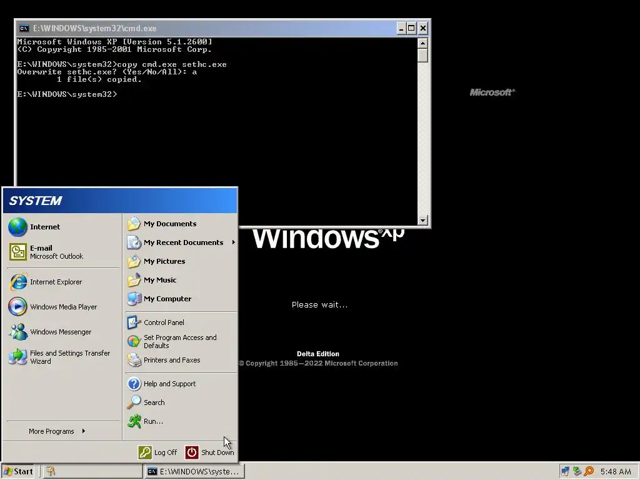The width and height of the screenshot is (640, 480).
Task: Open the My Documents folder
Action: click(x=181, y=224)
